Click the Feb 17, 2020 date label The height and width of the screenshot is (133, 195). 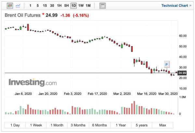[97, 94]
